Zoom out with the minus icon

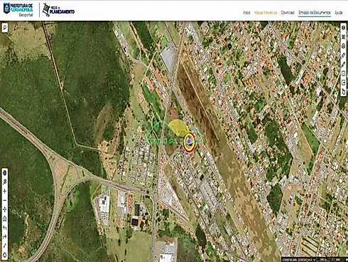coord(5,200)
